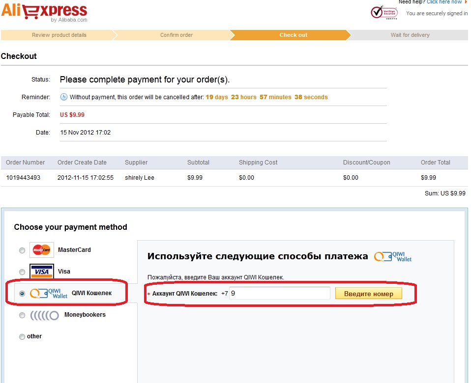This screenshot has height=383, width=471.
Task: Select the QIWI Кошелек radio button
Action: click(22, 294)
